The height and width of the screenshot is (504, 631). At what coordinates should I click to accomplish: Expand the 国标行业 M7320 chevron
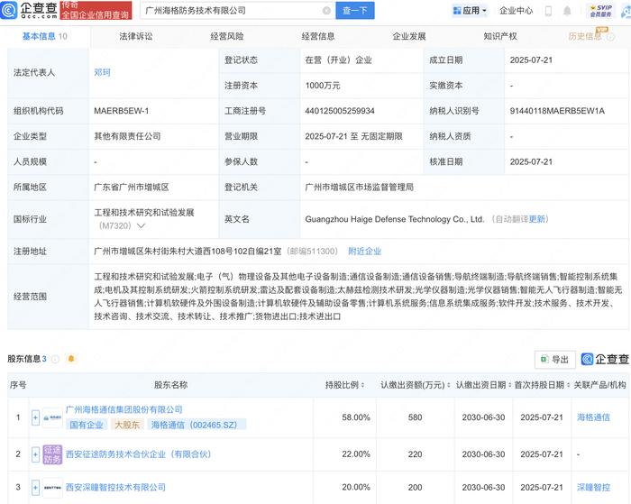[141, 225]
